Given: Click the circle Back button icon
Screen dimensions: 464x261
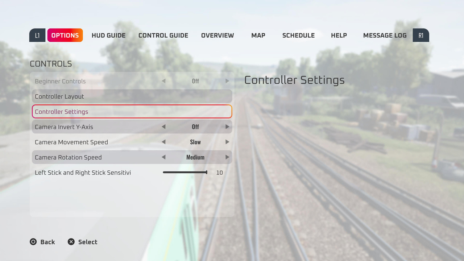Looking at the screenshot, I should 33,242.
